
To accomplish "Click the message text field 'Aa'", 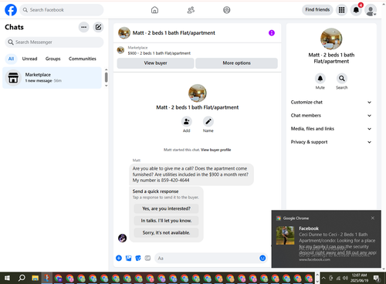I will coord(207,258).
